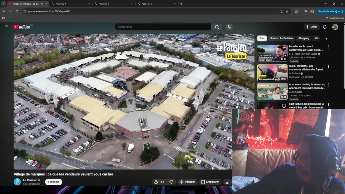Viewport: 345px width, 194px height.
Task: Select the Tout filter chip
Action: point(262,38)
